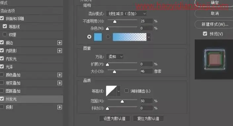233x126 pixels.
Task: Open the blue glow color swatch
Action: point(98,37)
